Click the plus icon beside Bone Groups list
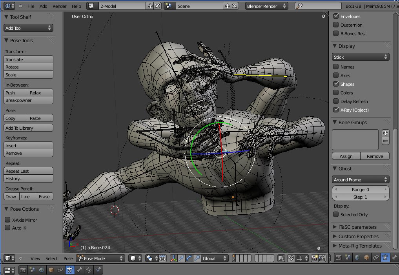The height and width of the screenshot is (275, 399). [x=385, y=133]
